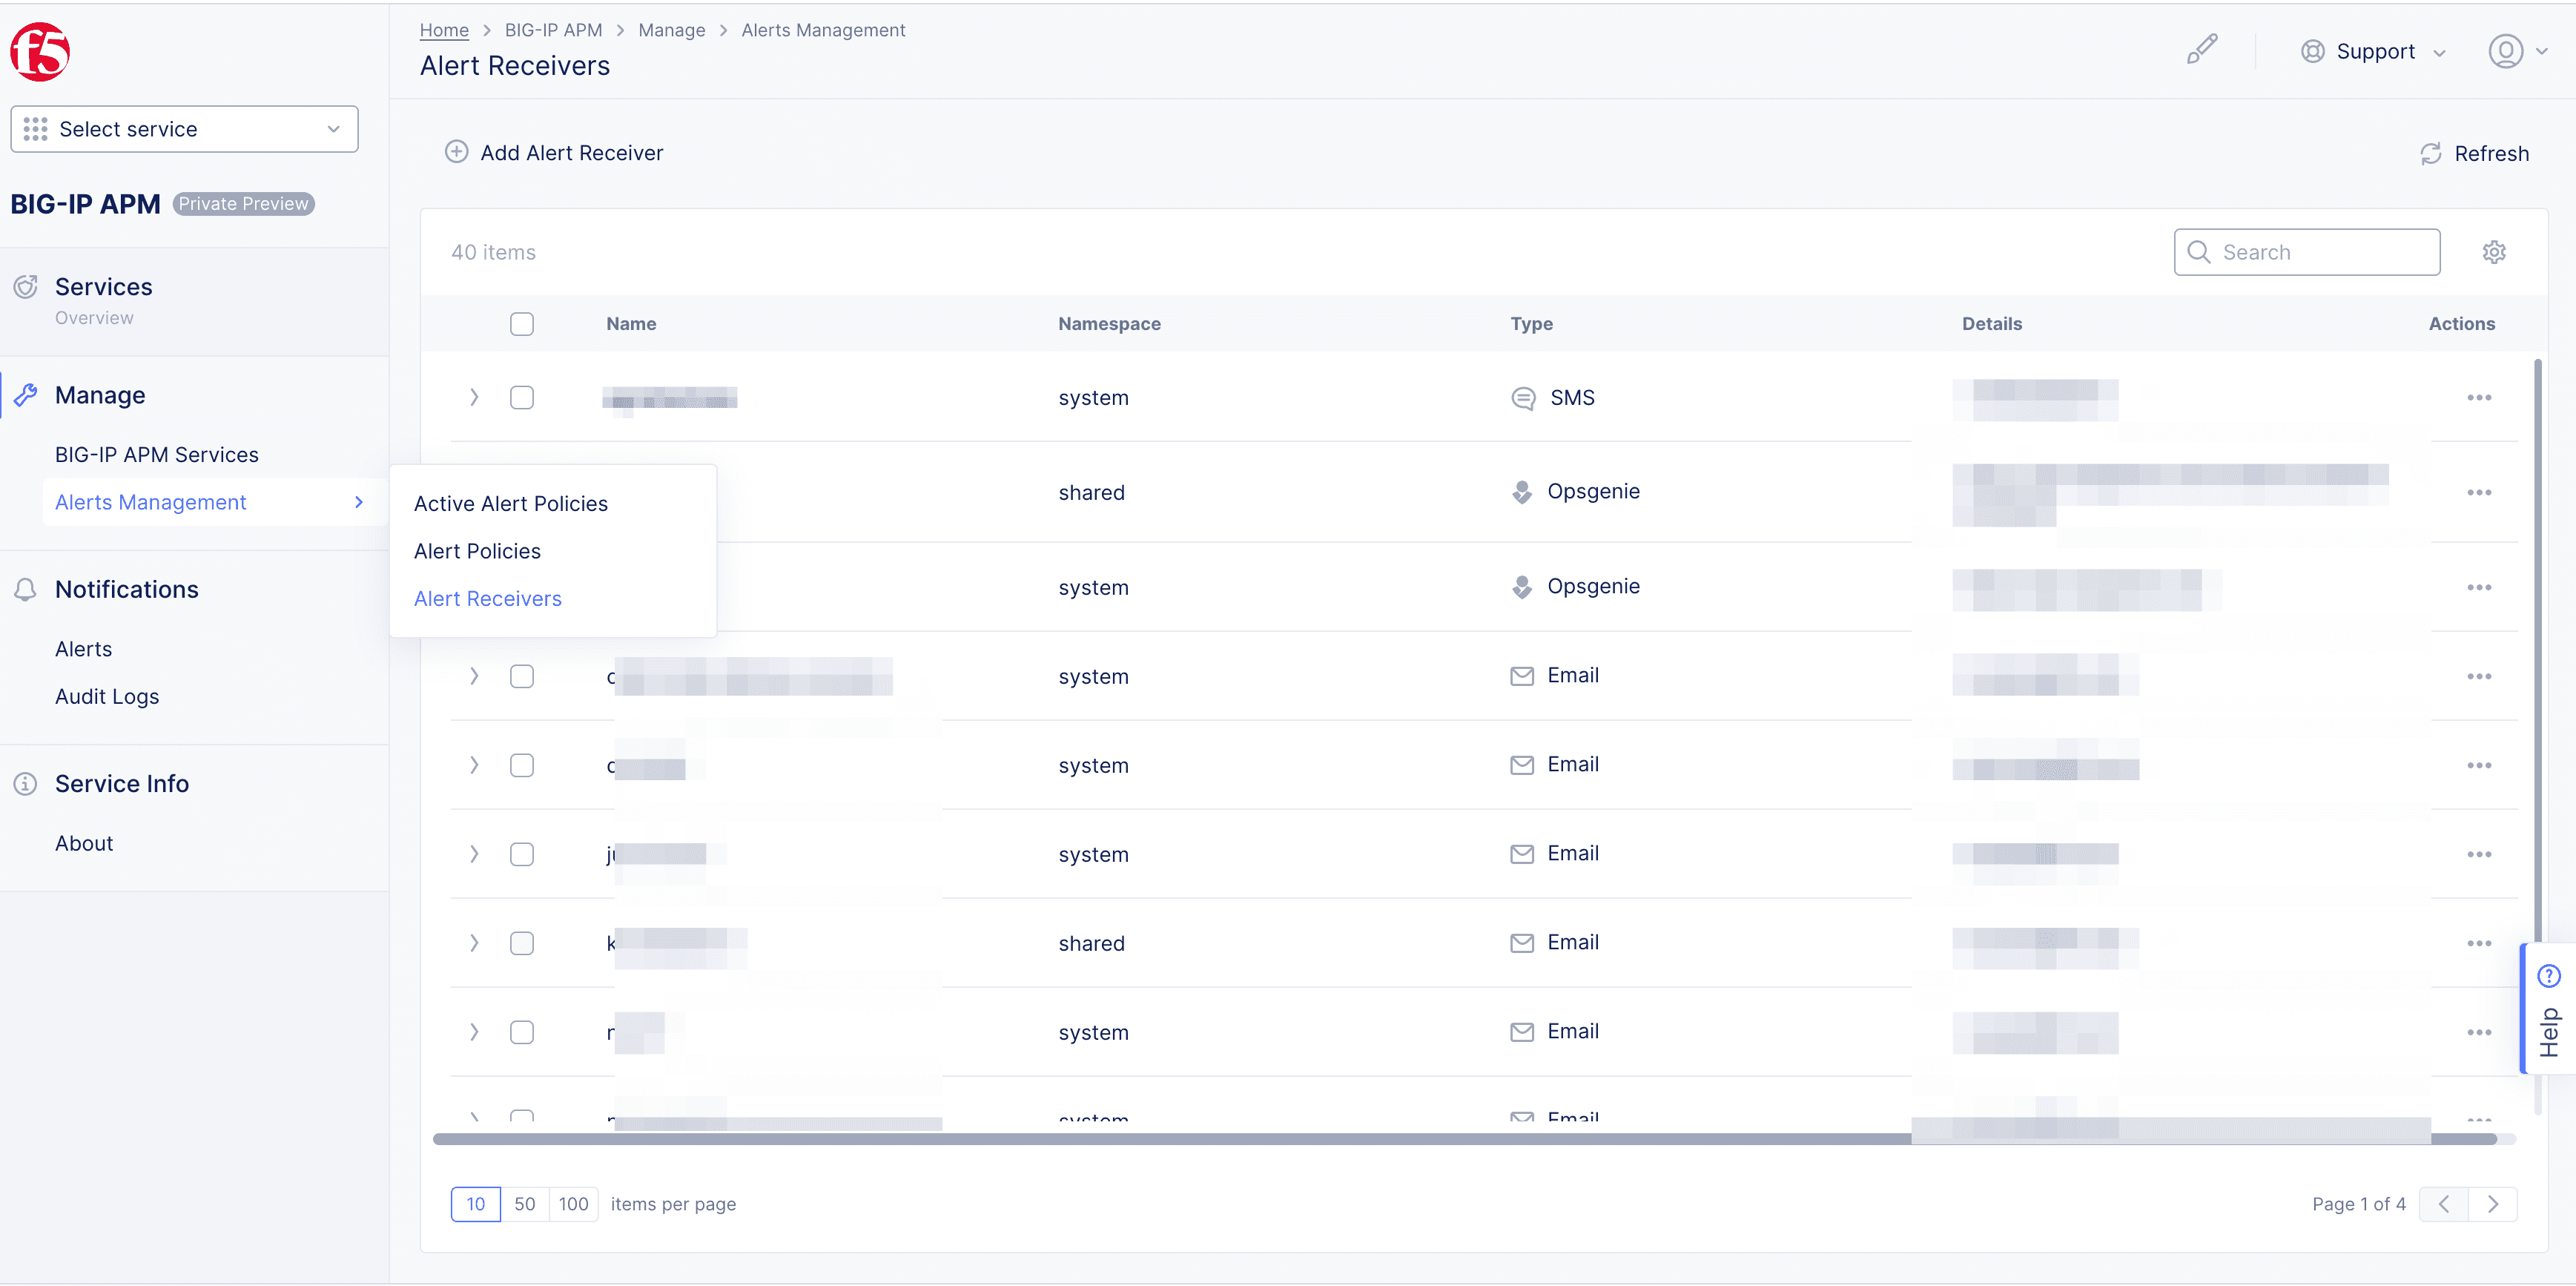Viewport: 2576px width, 1286px height.
Task: Open the Support dropdown menu
Action: [x=2374, y=51]
